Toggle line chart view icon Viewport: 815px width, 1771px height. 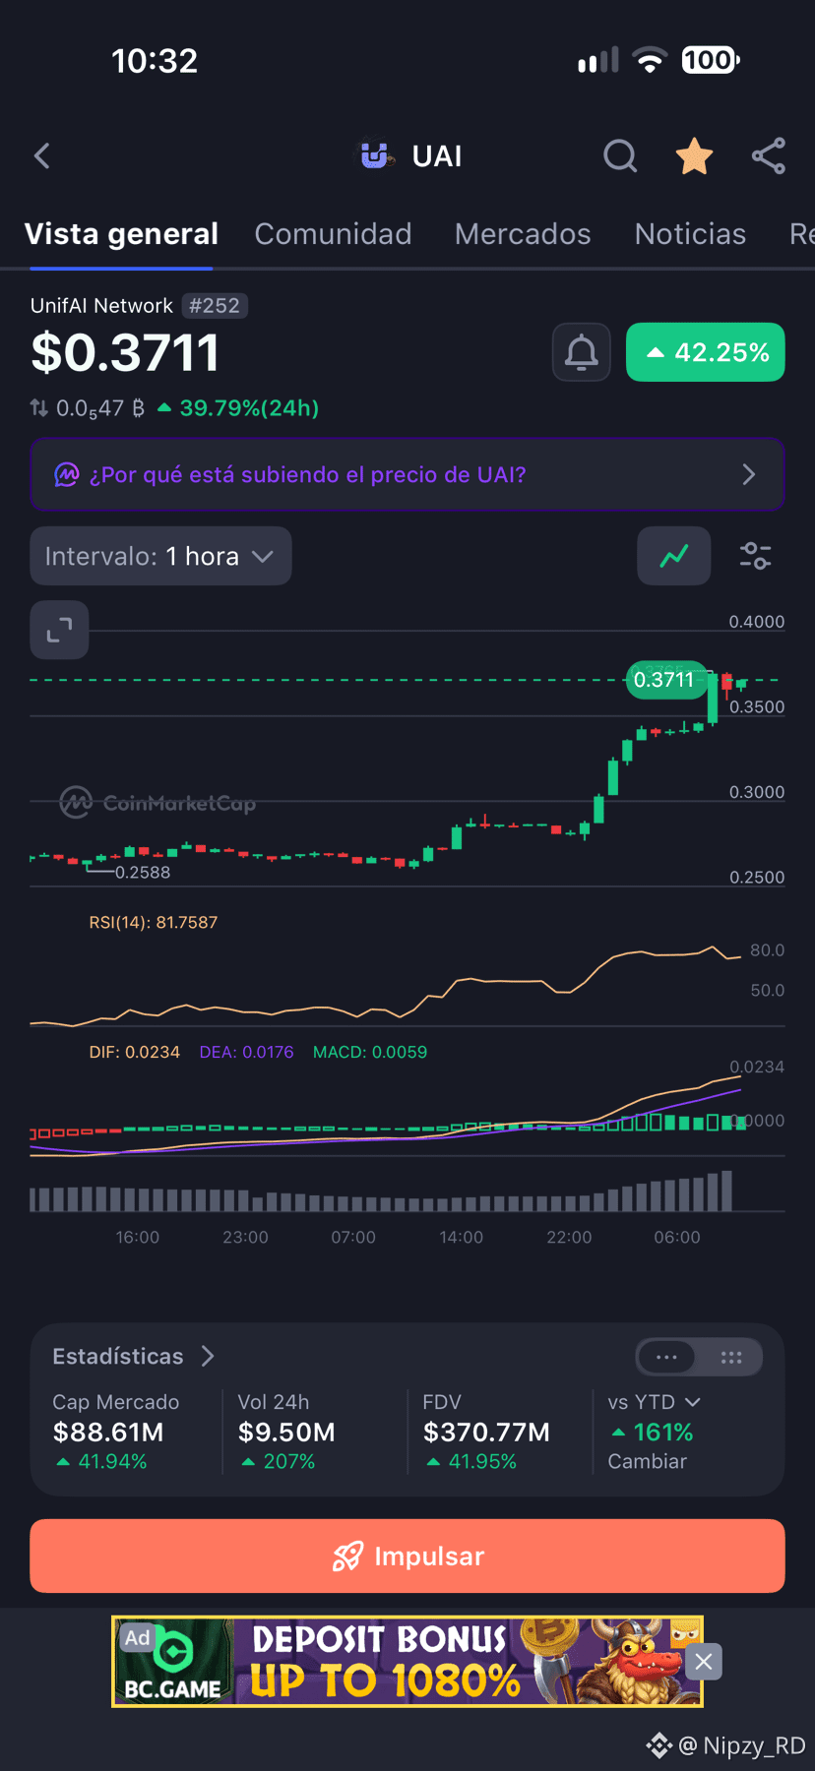pyautogui.click(x=674, y=556)
